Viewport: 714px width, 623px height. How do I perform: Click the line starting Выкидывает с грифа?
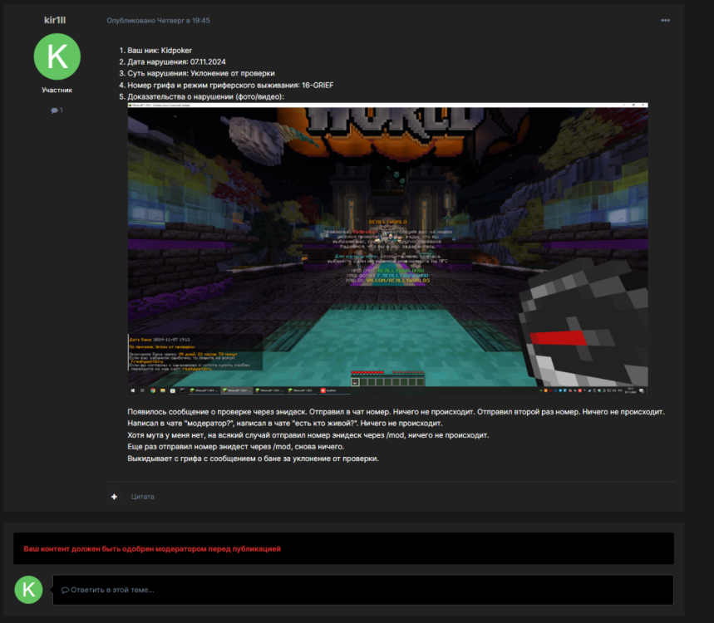pyautogui.click(x=253, y=459)
